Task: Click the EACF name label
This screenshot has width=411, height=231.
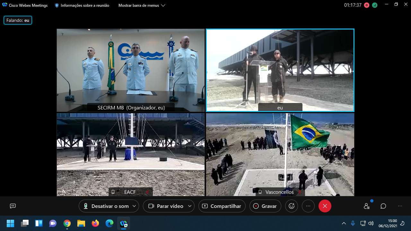Action: (130, 192)
